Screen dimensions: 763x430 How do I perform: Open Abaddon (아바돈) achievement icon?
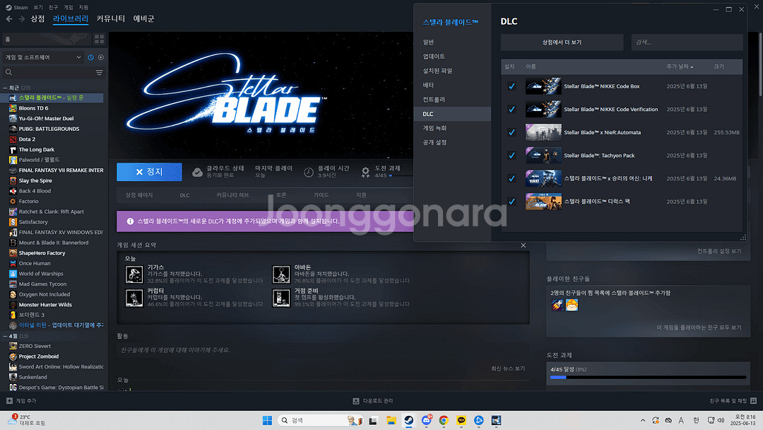(281, 274)
